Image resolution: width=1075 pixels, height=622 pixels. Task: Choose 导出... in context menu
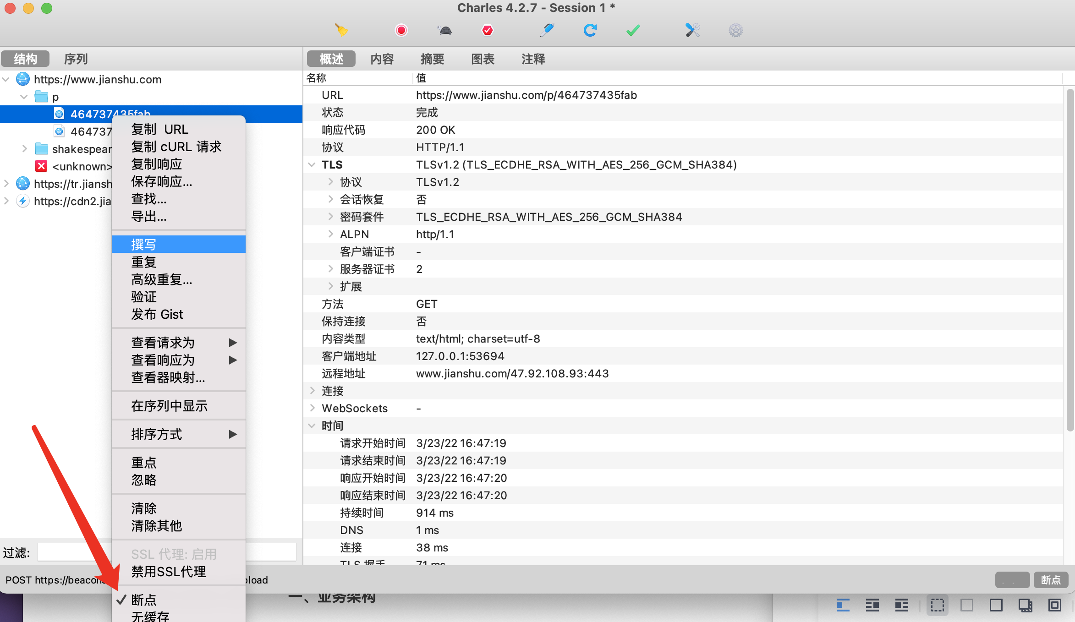(x=179, y=216)
